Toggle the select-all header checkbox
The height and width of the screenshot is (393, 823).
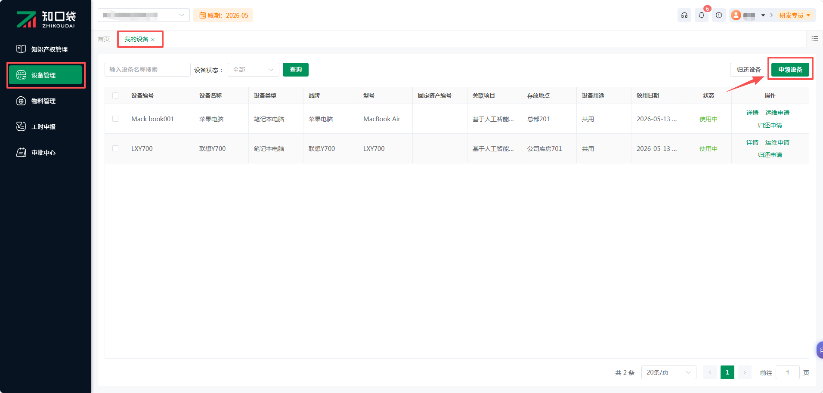(115, 95)
